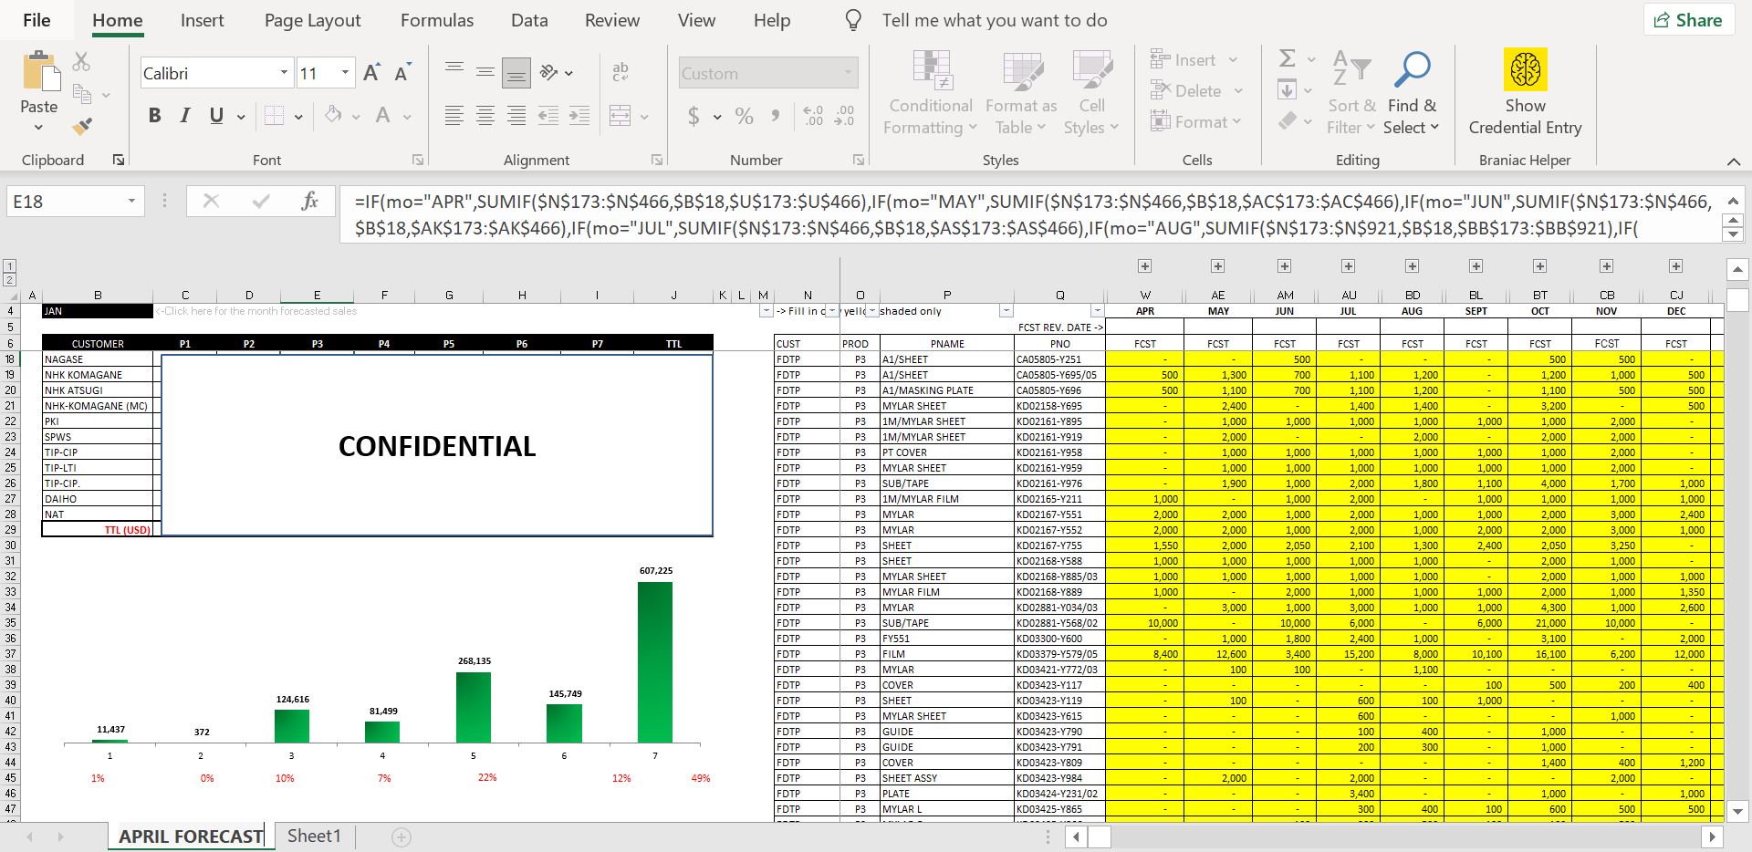Open the font name Calibri dropdown

coord(284,73)
